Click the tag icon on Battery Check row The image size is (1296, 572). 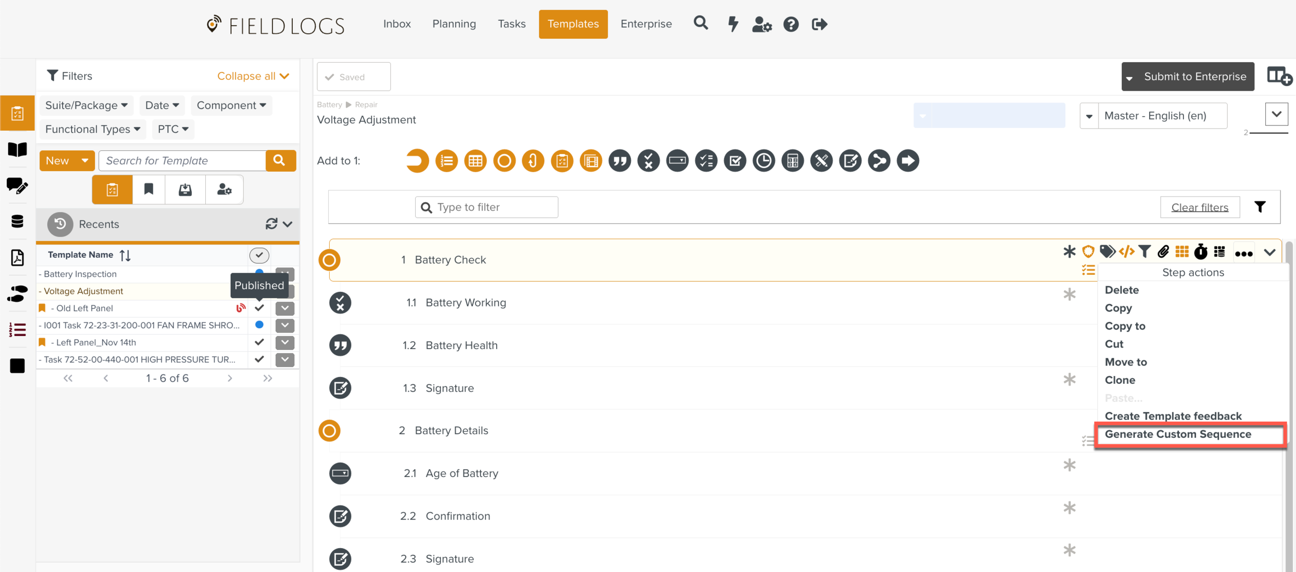(1107, 252)
